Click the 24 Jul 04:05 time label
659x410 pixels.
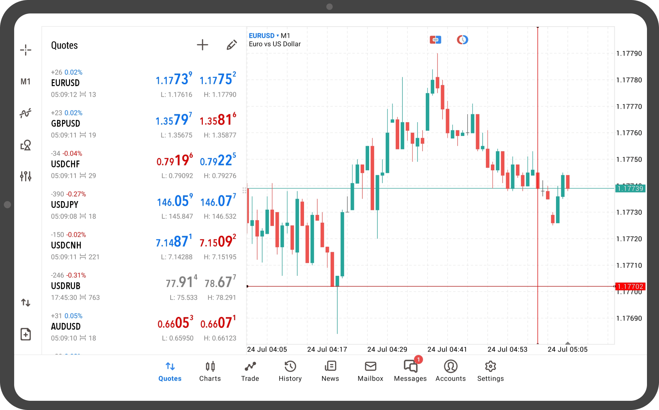coord(267,349)
